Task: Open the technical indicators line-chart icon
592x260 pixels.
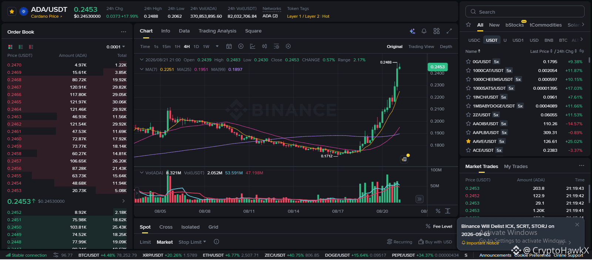Action: point(253,47)
